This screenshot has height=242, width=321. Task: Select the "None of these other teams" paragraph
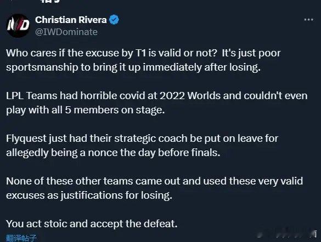point(155,188)
